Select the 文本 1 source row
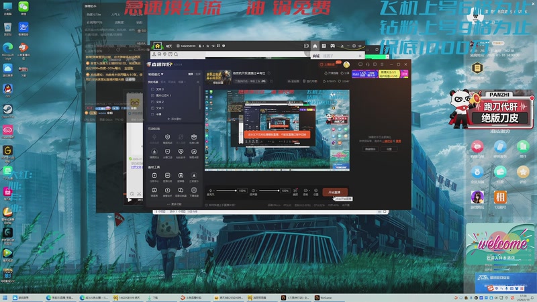The image size is (537, 302). (174, 108)
